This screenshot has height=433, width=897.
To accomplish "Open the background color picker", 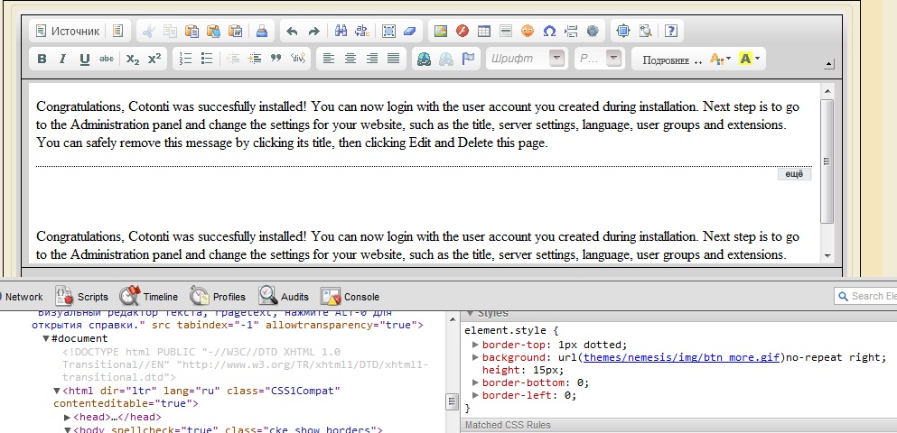I will (x=750, y=59).
